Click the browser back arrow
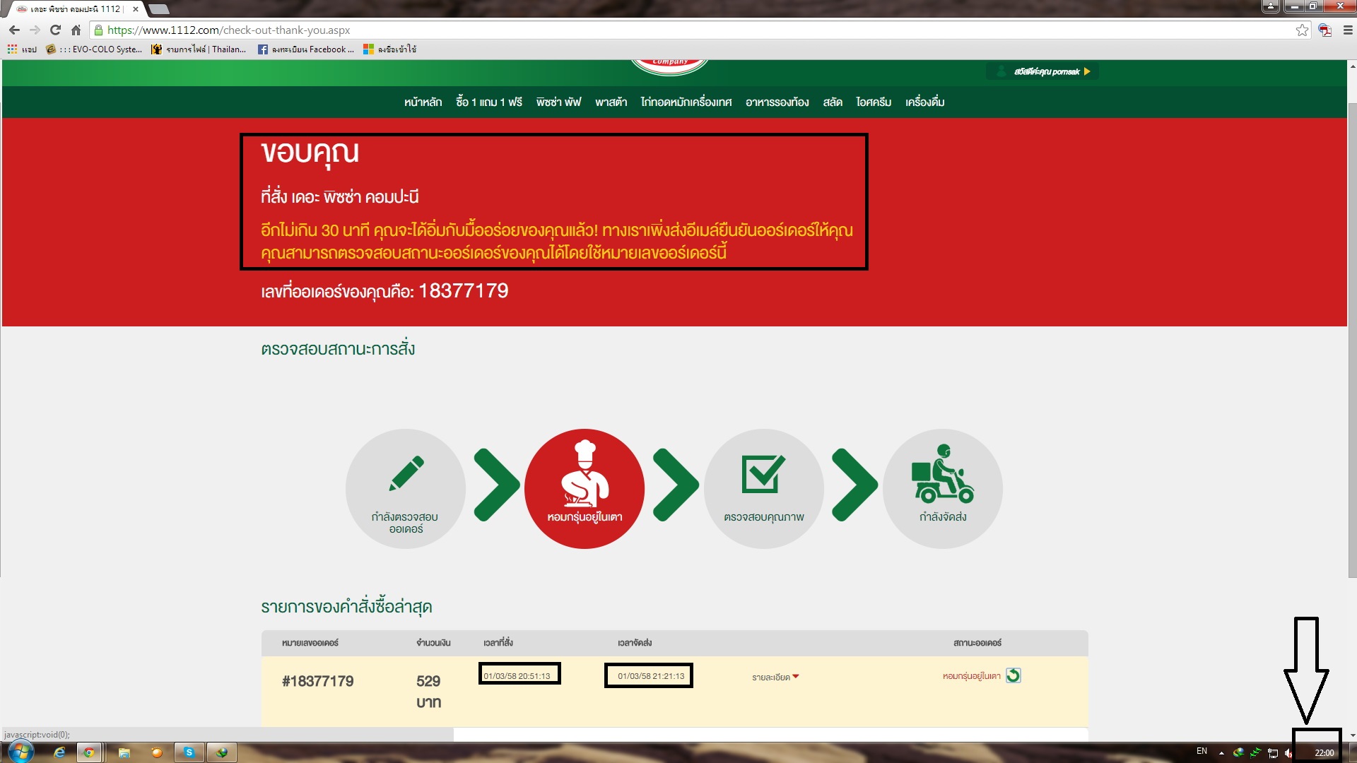 [x=14, y=30]
